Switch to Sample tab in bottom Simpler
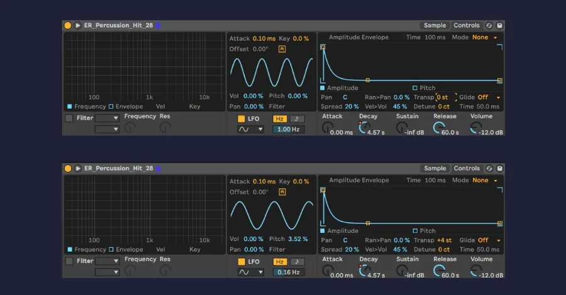 (x=435, y=168)
